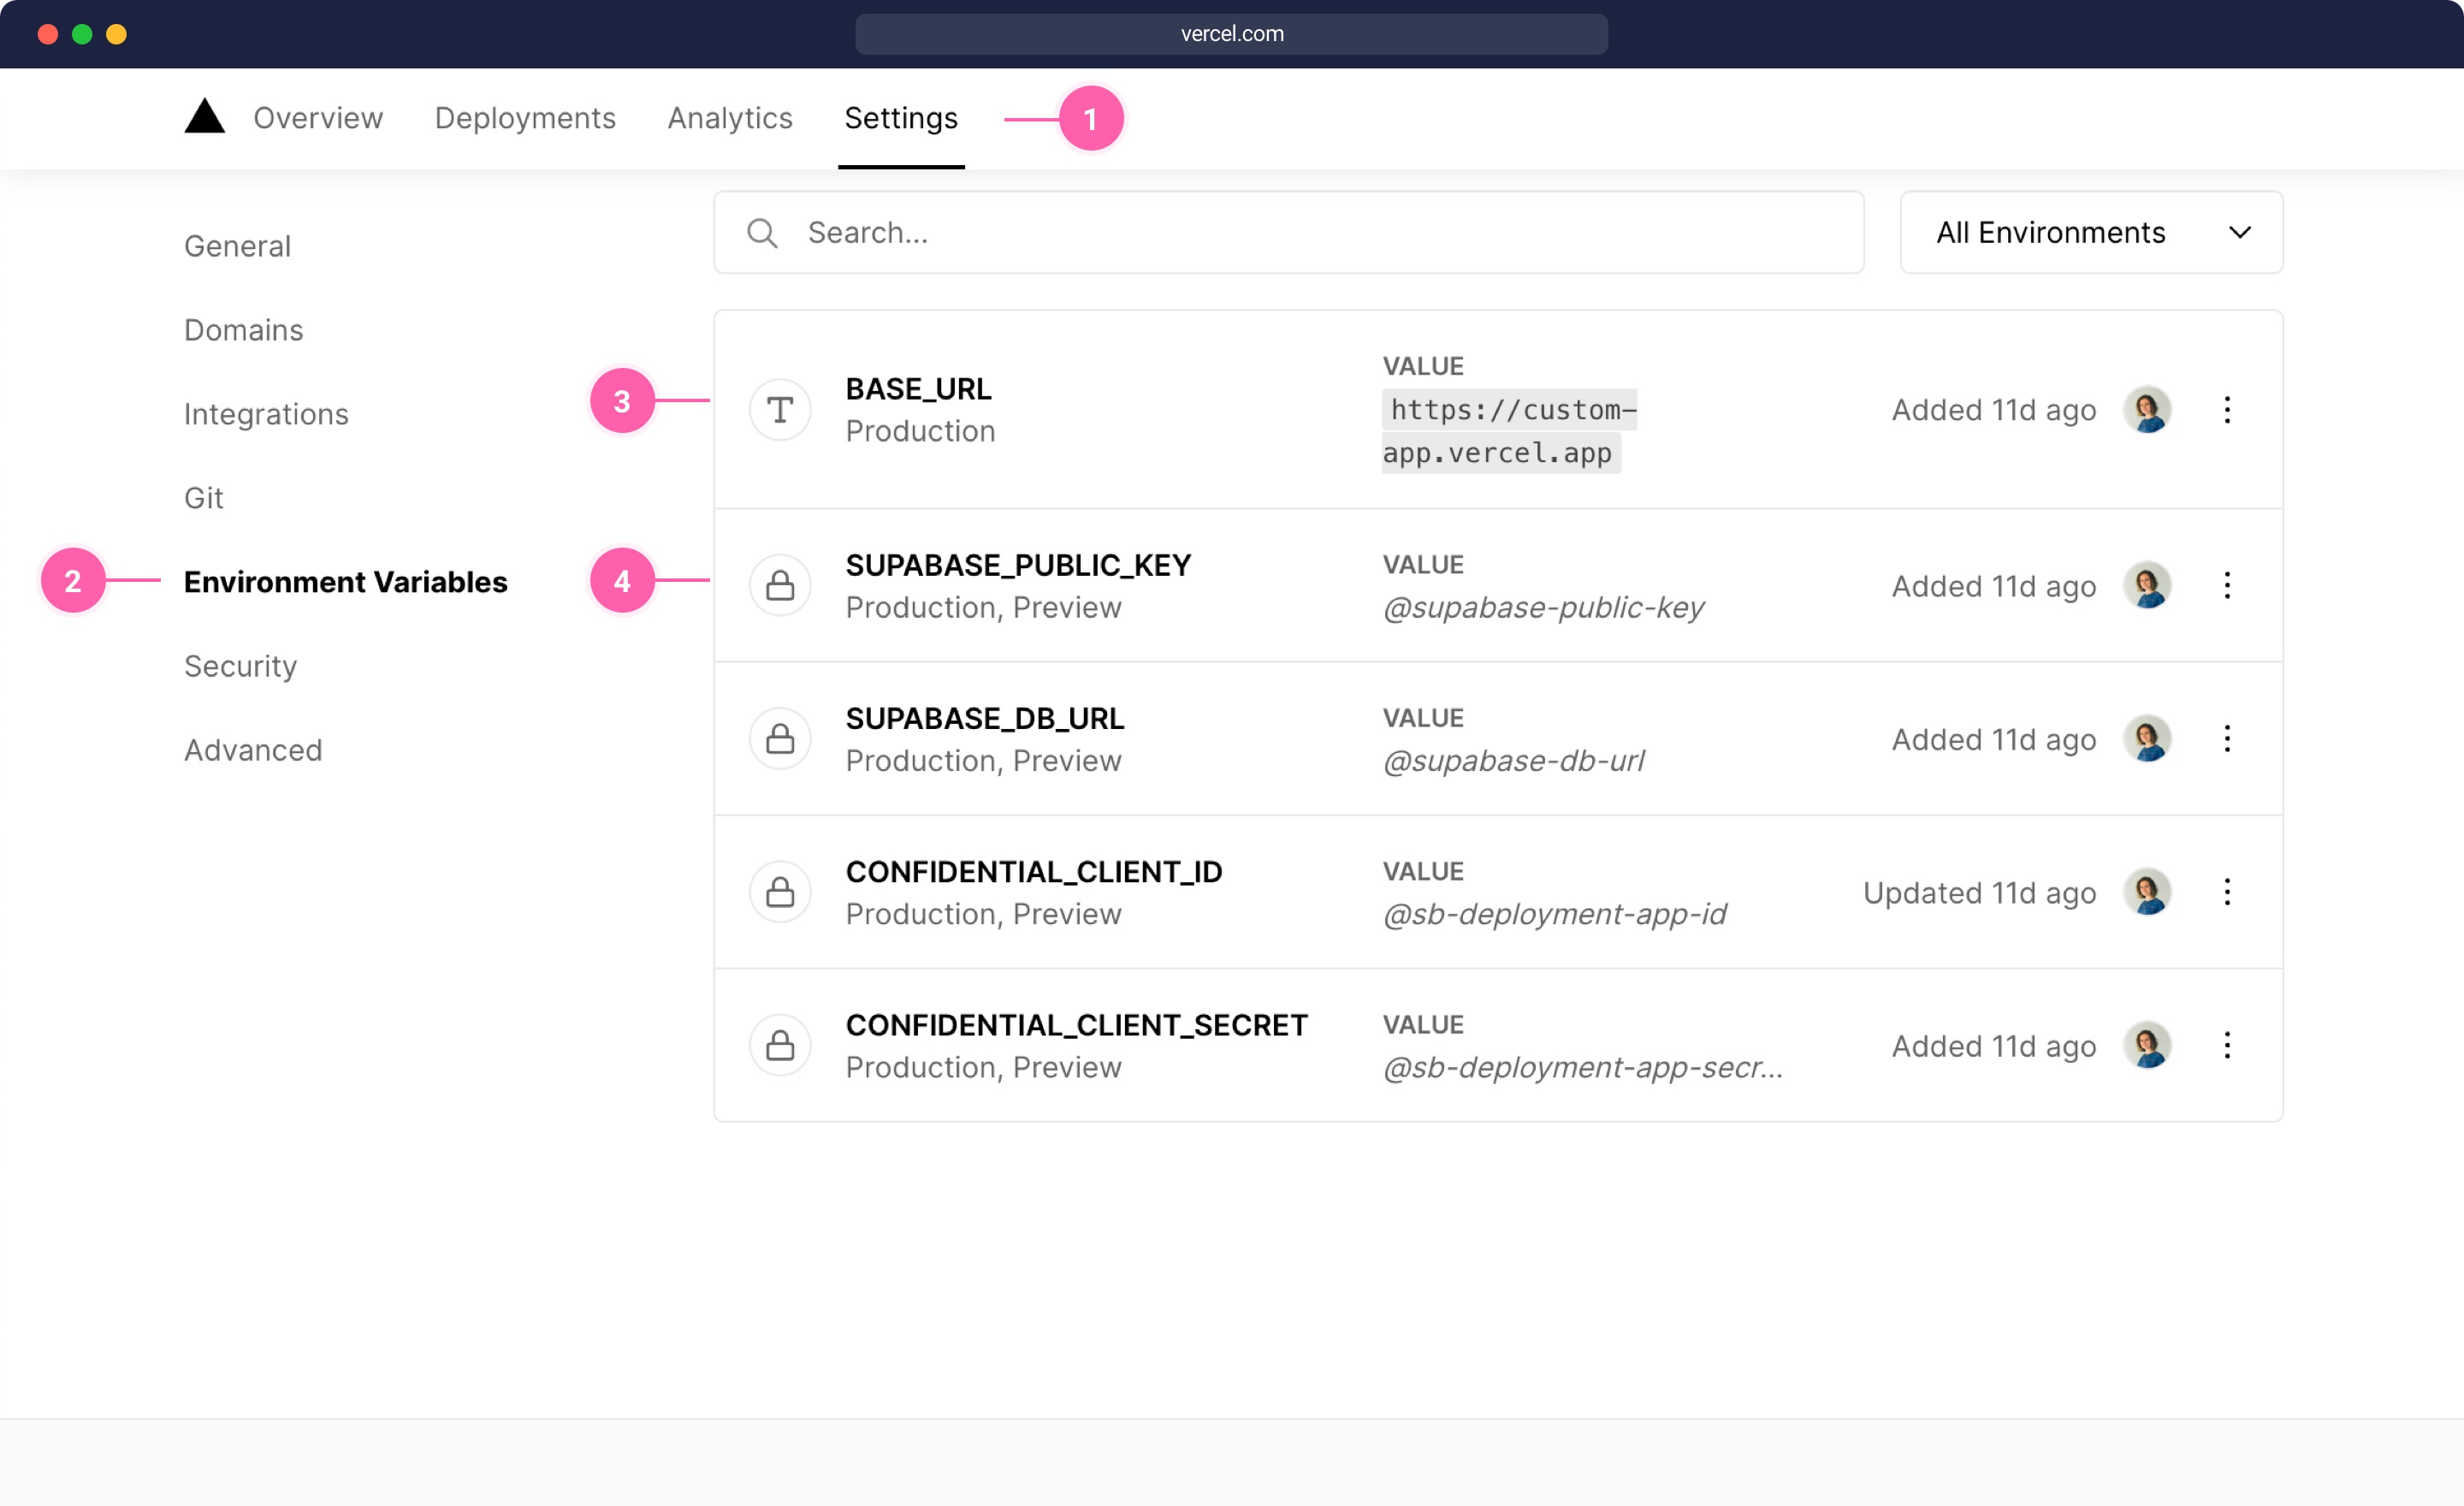This screenshot has height=1506, width=2464.
Task: Open Security settings in sidebar
Action: point(240,666)
